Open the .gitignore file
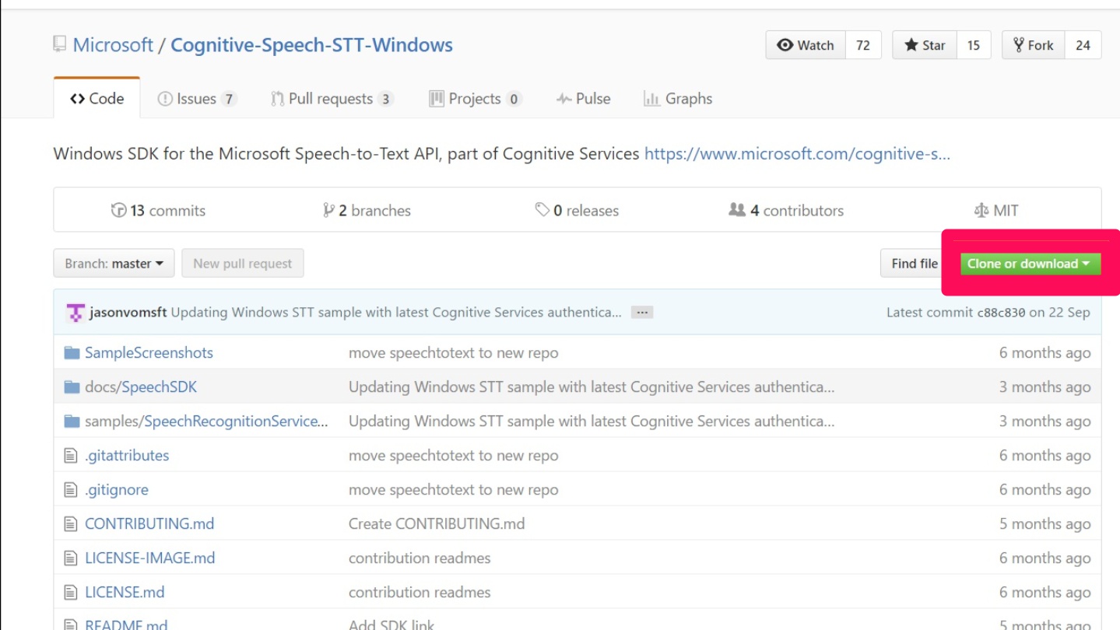Viewport: 1120px width, 630px height. [117, 490]
